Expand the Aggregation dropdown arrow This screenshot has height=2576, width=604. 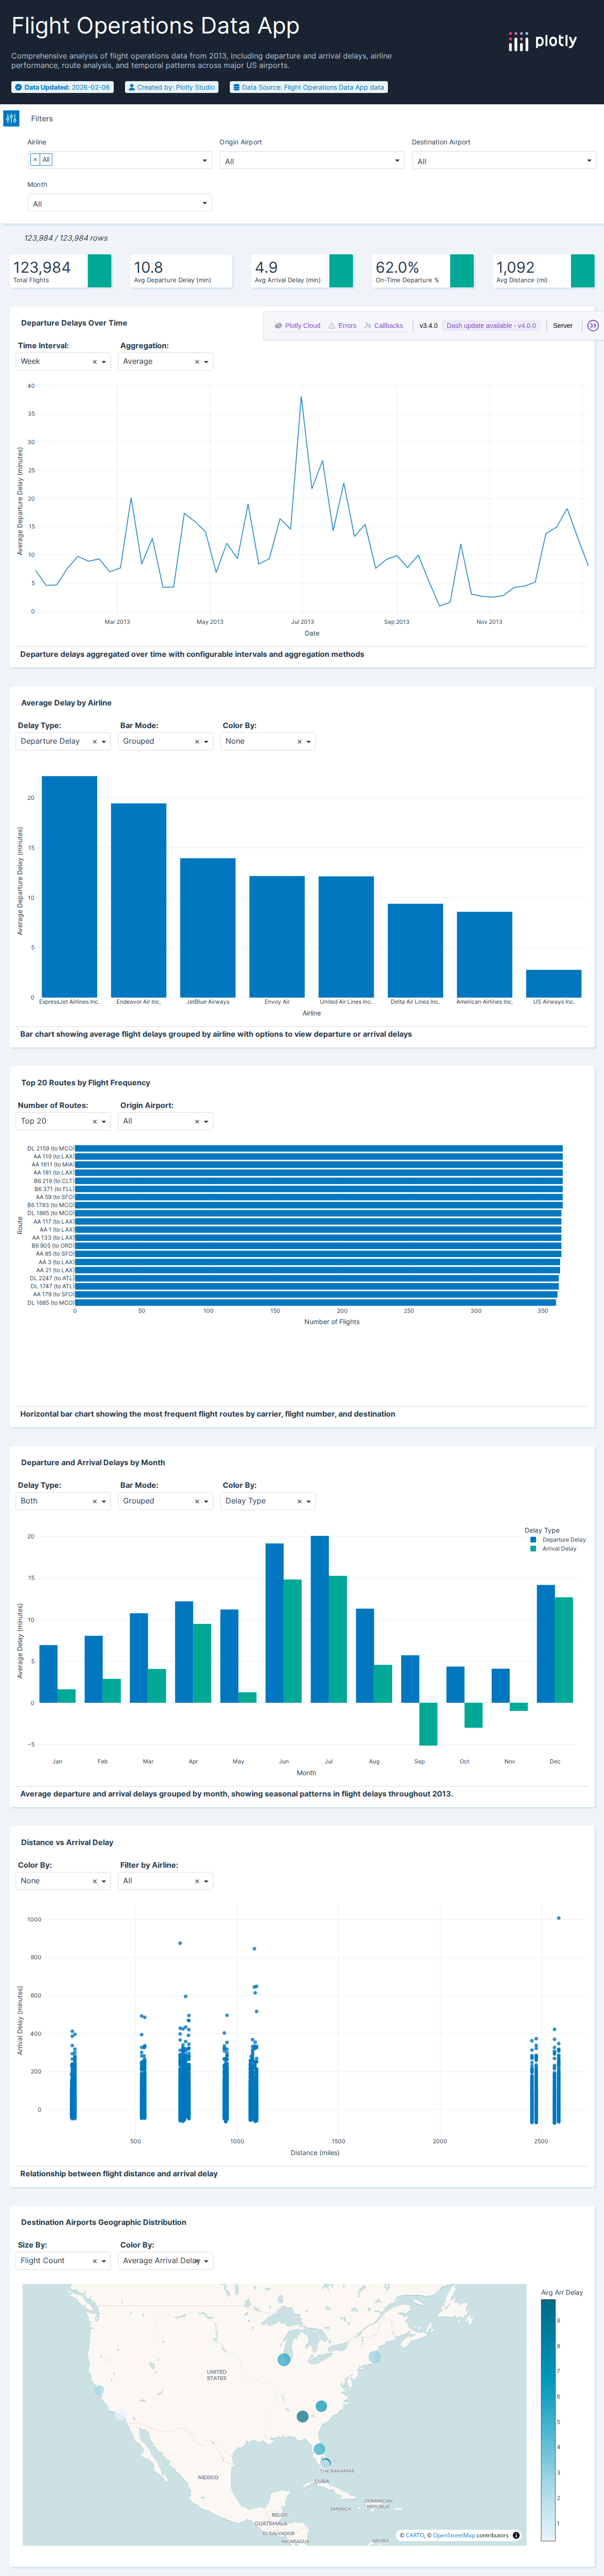pos(206,363)
